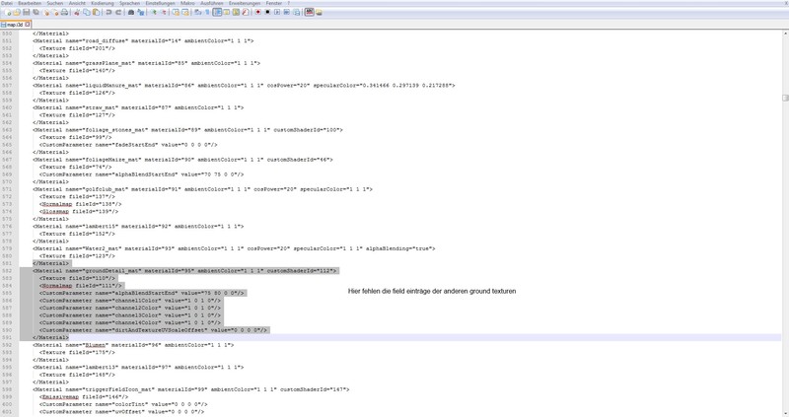Open the Datei menu
Viewport: 789px width, 417px height.
click(x=7, y=3)
